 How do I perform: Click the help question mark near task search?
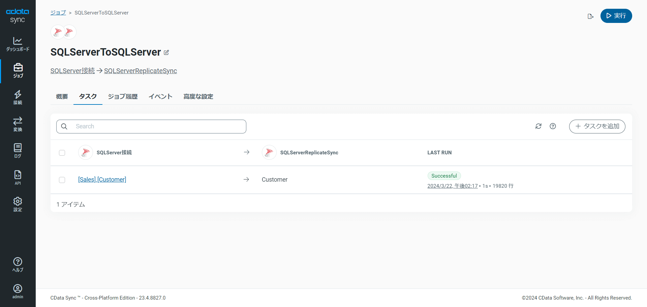553,126
